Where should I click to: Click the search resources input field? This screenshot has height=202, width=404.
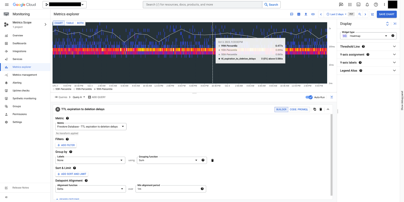(x=202, y=5)
